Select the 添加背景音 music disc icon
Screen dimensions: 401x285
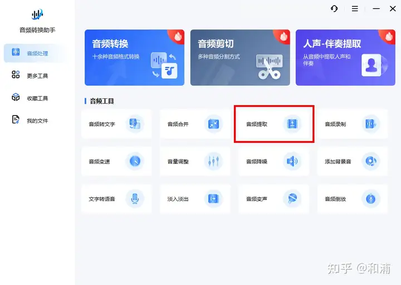(x=371, y=161)
